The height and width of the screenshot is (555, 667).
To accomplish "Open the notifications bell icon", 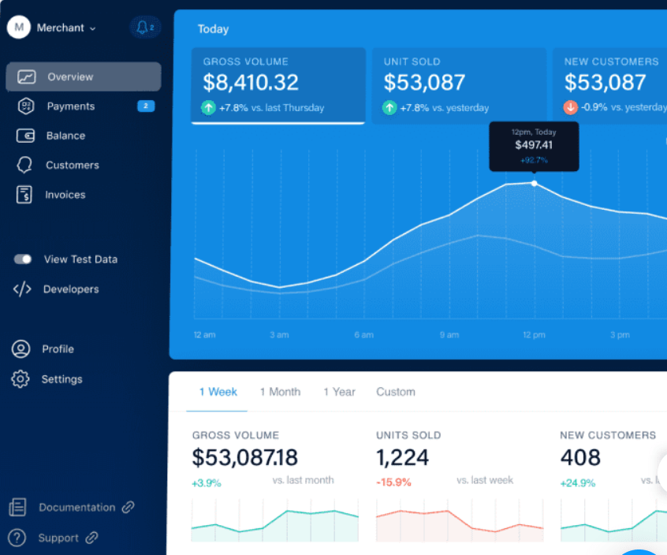I will point(143,28).
